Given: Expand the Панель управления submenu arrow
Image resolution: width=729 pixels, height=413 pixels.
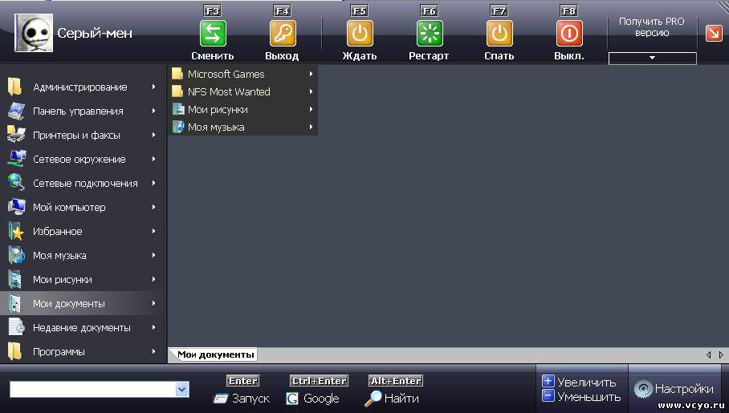Looking at the screenshot, I should pyautogui.click(x=153, y=111).
